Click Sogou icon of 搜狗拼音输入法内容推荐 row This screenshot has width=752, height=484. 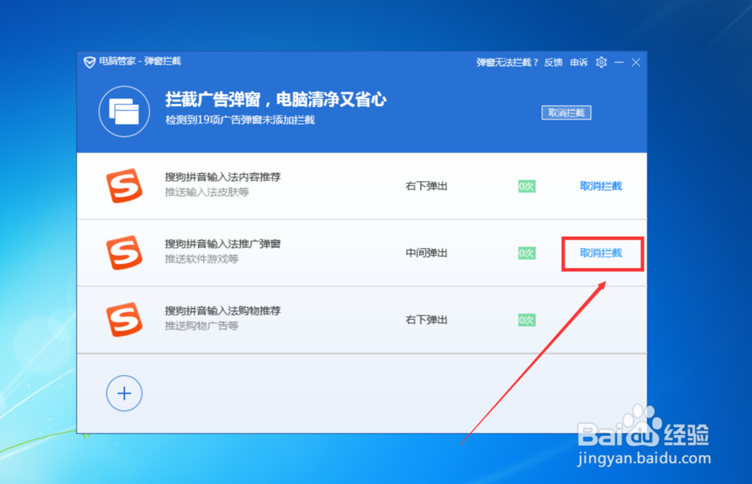point(124,186)
